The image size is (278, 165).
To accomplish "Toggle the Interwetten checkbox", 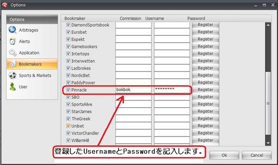I will click(68, 61).
